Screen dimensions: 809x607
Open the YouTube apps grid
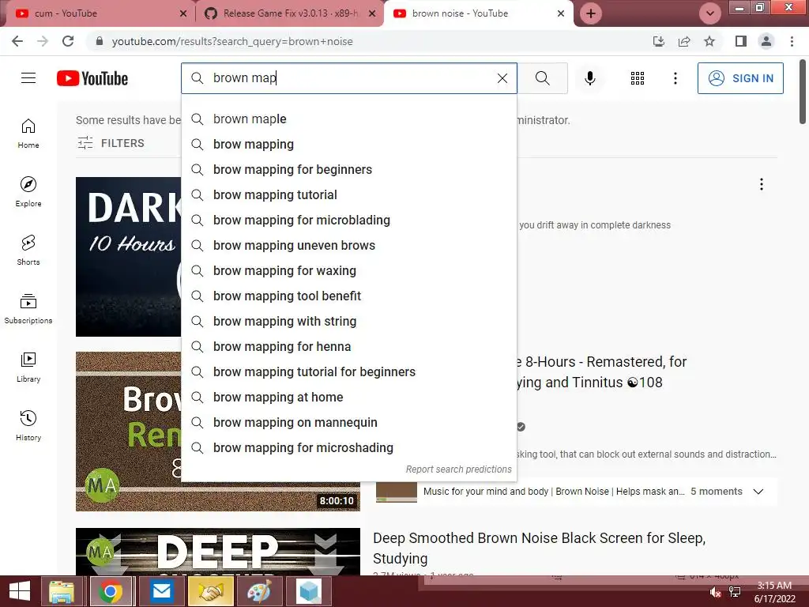coord(638,78)
